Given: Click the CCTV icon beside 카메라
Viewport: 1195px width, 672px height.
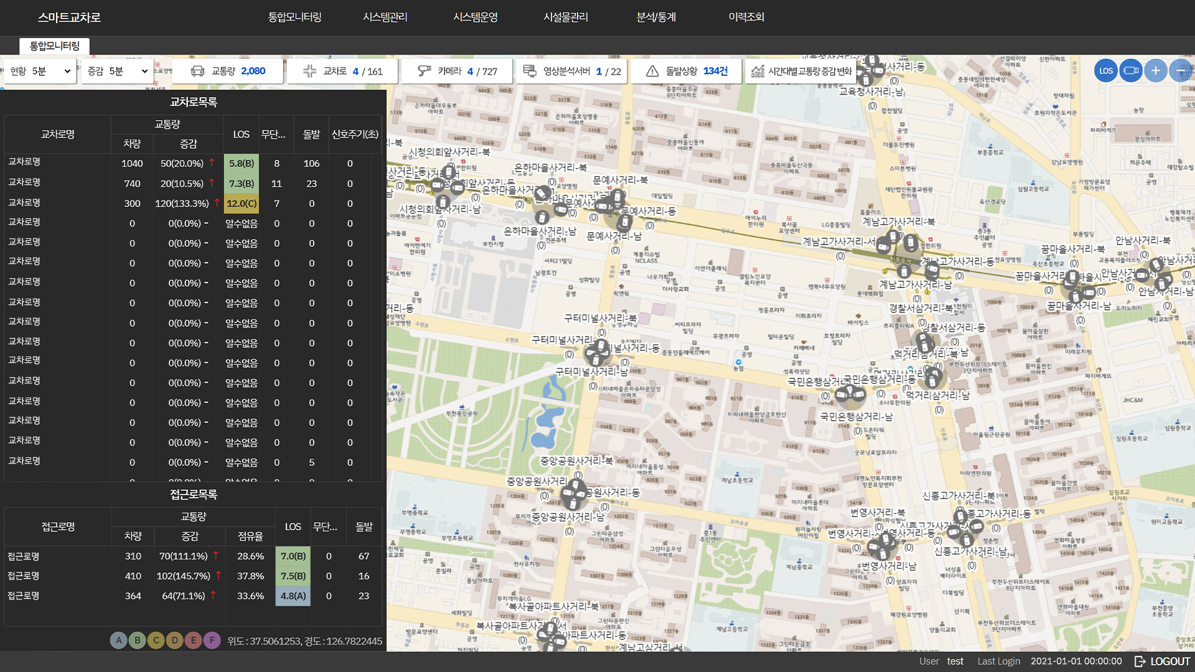Looking at the screenshot, I should click(424, 71).
